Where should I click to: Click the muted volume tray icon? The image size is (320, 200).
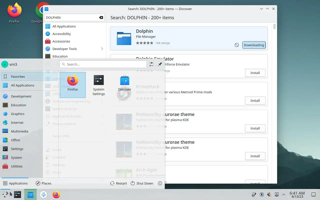(x=269, y=194)
